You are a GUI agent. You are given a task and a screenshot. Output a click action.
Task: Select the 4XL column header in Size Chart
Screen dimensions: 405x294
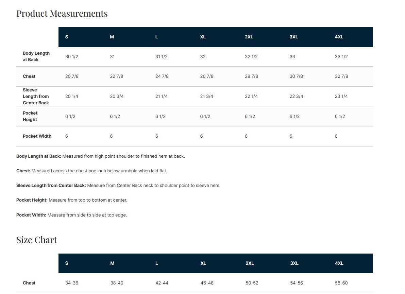click(339, 263)
